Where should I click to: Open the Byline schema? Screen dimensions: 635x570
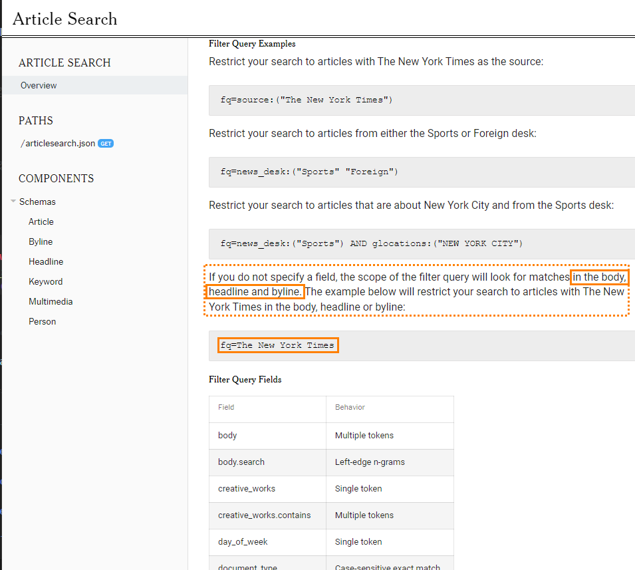[41, 241]
